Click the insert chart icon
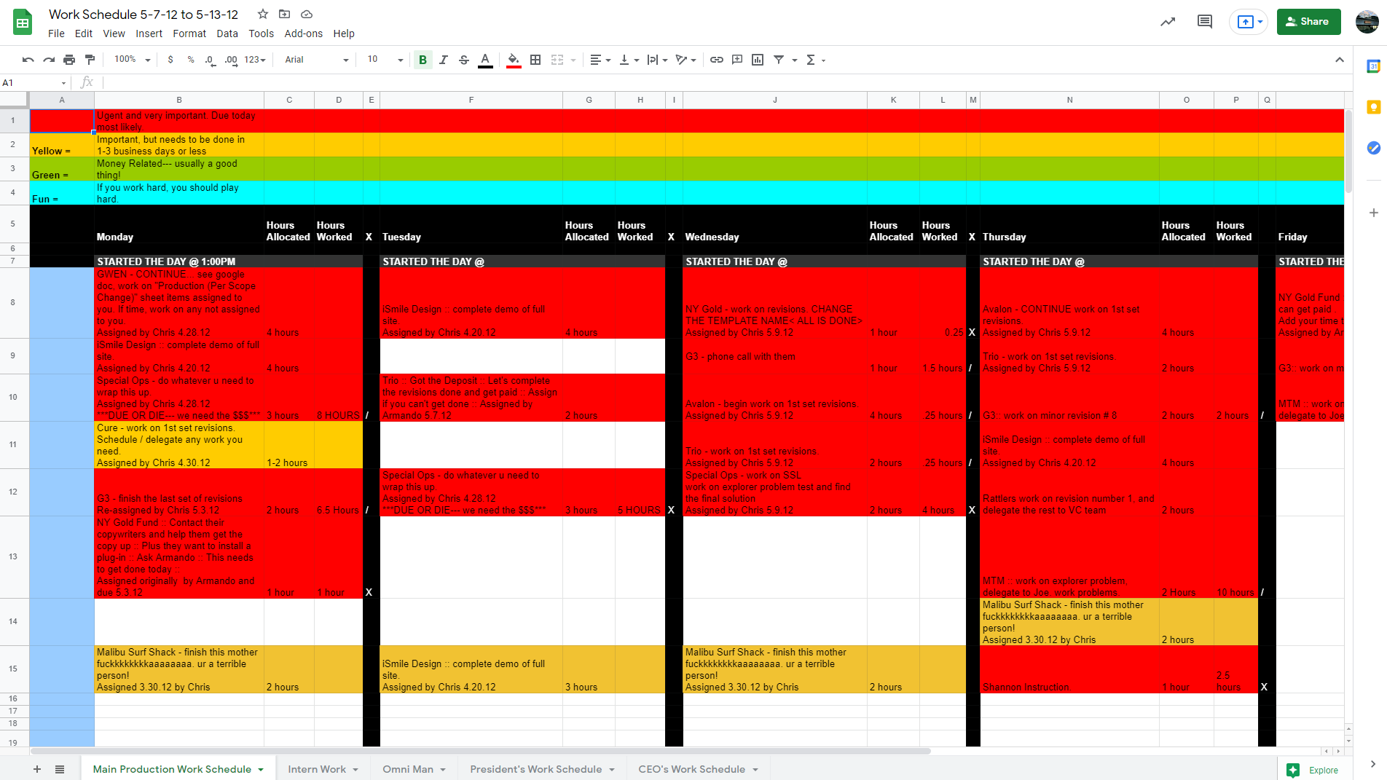The image size is (1387, 780). coord(758,60)
